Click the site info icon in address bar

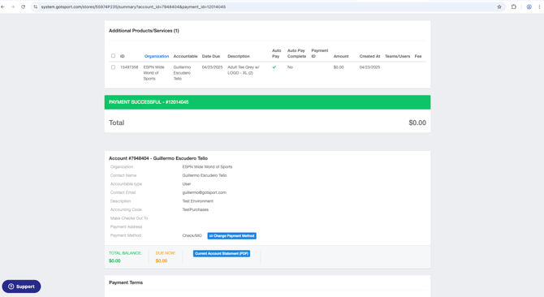pos(36,7)
